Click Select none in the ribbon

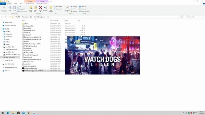click(83, 9)
